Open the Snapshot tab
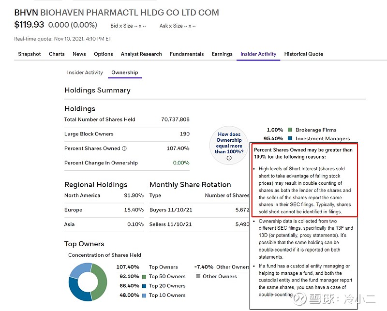The width and height of the screenshot is (387, 311). pos(30,54)
